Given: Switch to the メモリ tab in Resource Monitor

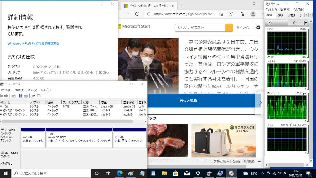Looking at the screenshot, I should point(292,15).
